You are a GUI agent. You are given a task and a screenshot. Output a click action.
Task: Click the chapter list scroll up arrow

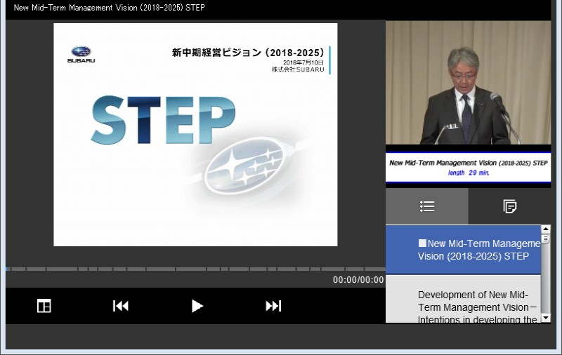pos(546,229)
